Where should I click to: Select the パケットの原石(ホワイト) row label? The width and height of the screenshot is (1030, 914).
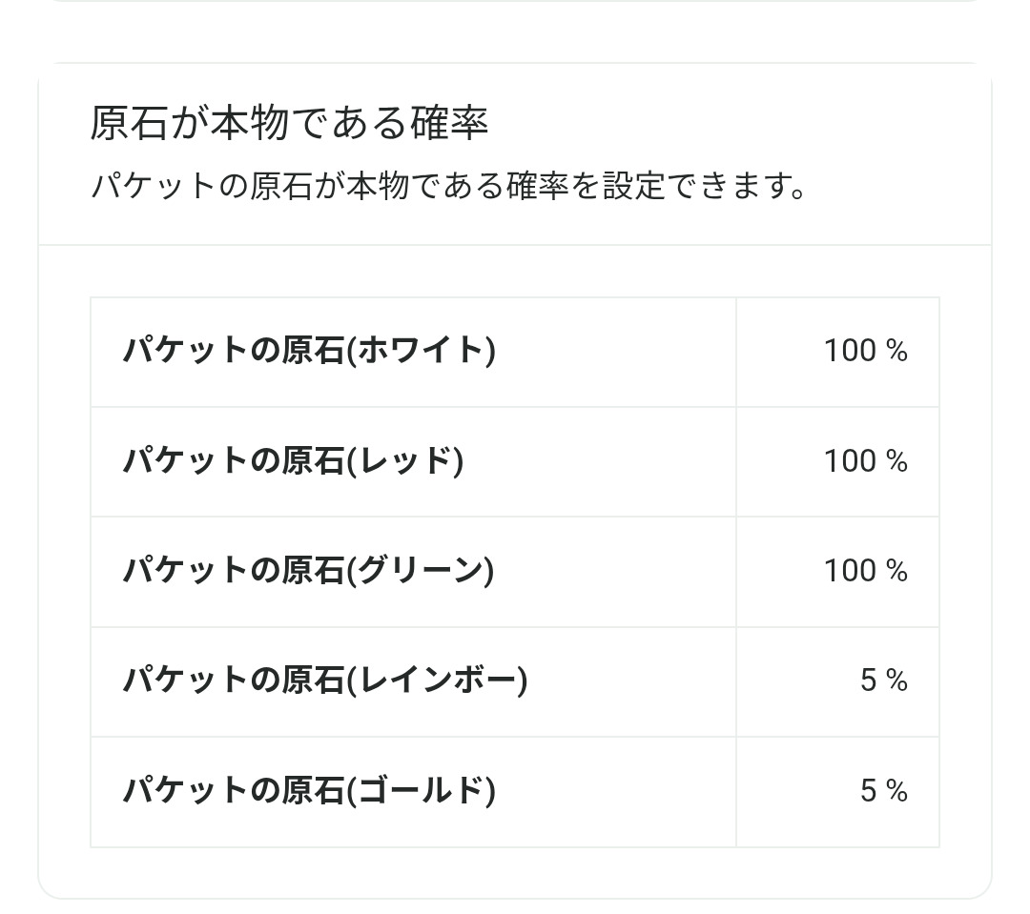click(x=309, y=351)
